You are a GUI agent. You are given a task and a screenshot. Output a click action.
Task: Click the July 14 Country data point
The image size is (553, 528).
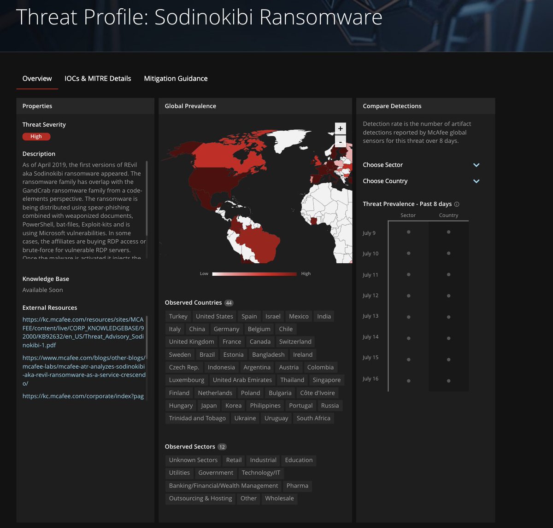pos(448,338)
